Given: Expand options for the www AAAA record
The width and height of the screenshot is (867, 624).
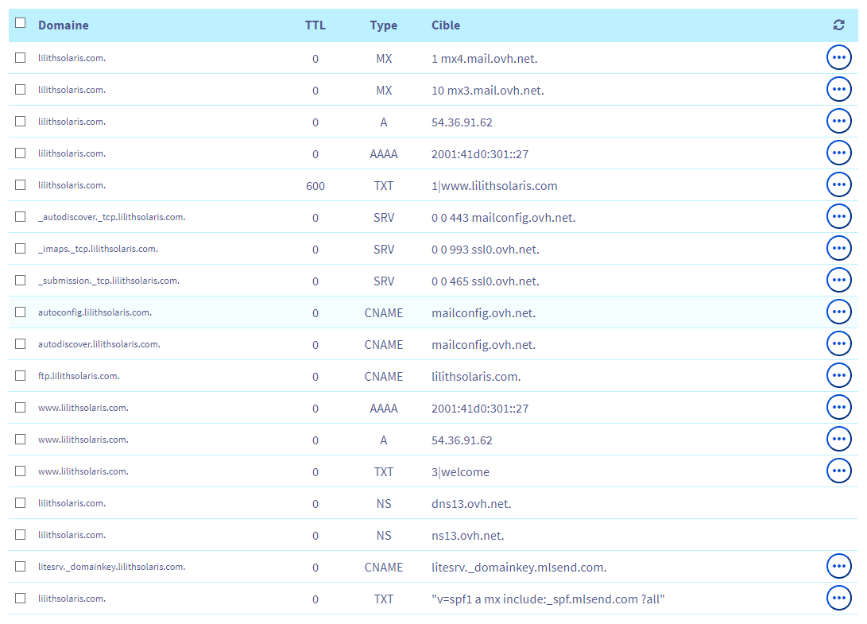Looking at the screenshot, I should click(838, 408).
